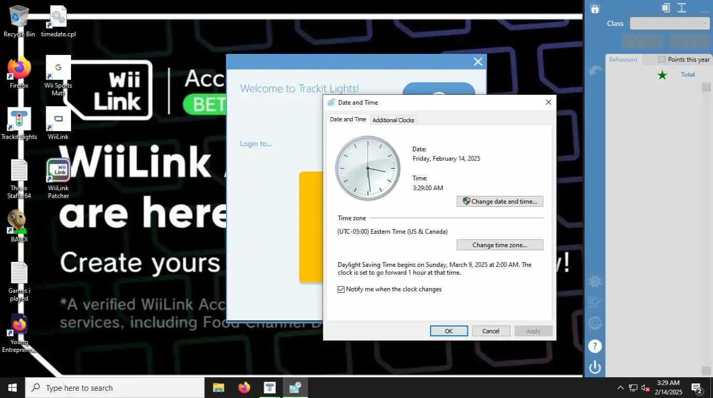The image size is (713, 398).
Task: Open File Explorer from taskbar
Action: click(x=219, y=388)
